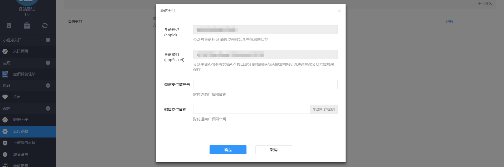Collapse the 应用 section arrow

[48, 63]
